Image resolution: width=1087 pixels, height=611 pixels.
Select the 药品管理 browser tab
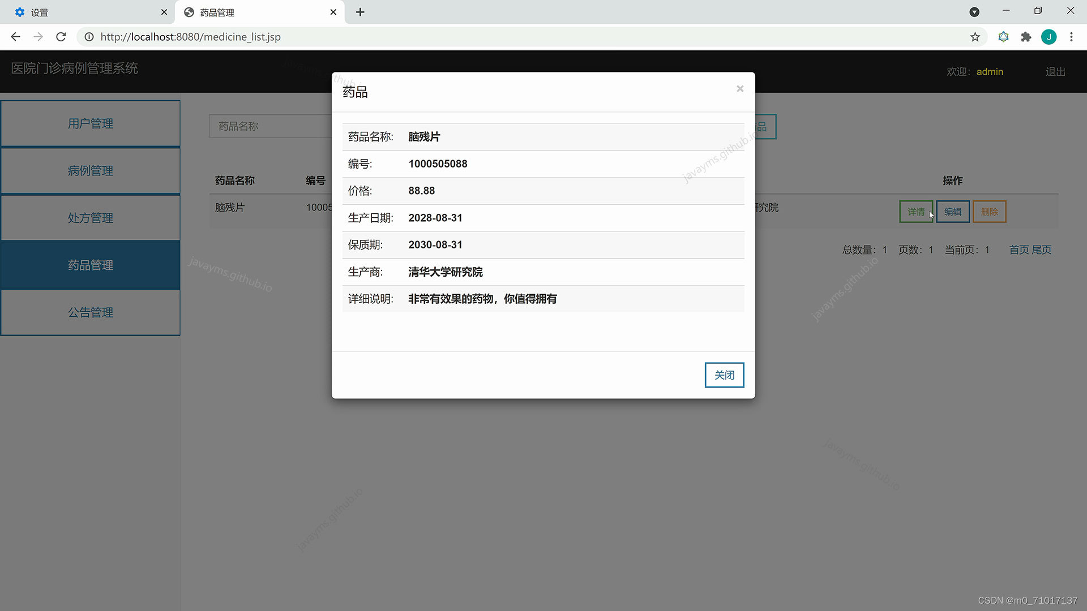[x=259, y=12]
